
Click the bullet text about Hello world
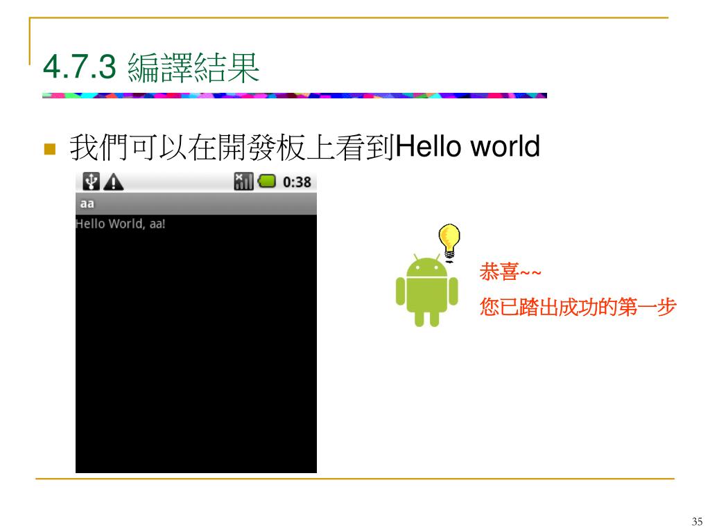[305, 147]
